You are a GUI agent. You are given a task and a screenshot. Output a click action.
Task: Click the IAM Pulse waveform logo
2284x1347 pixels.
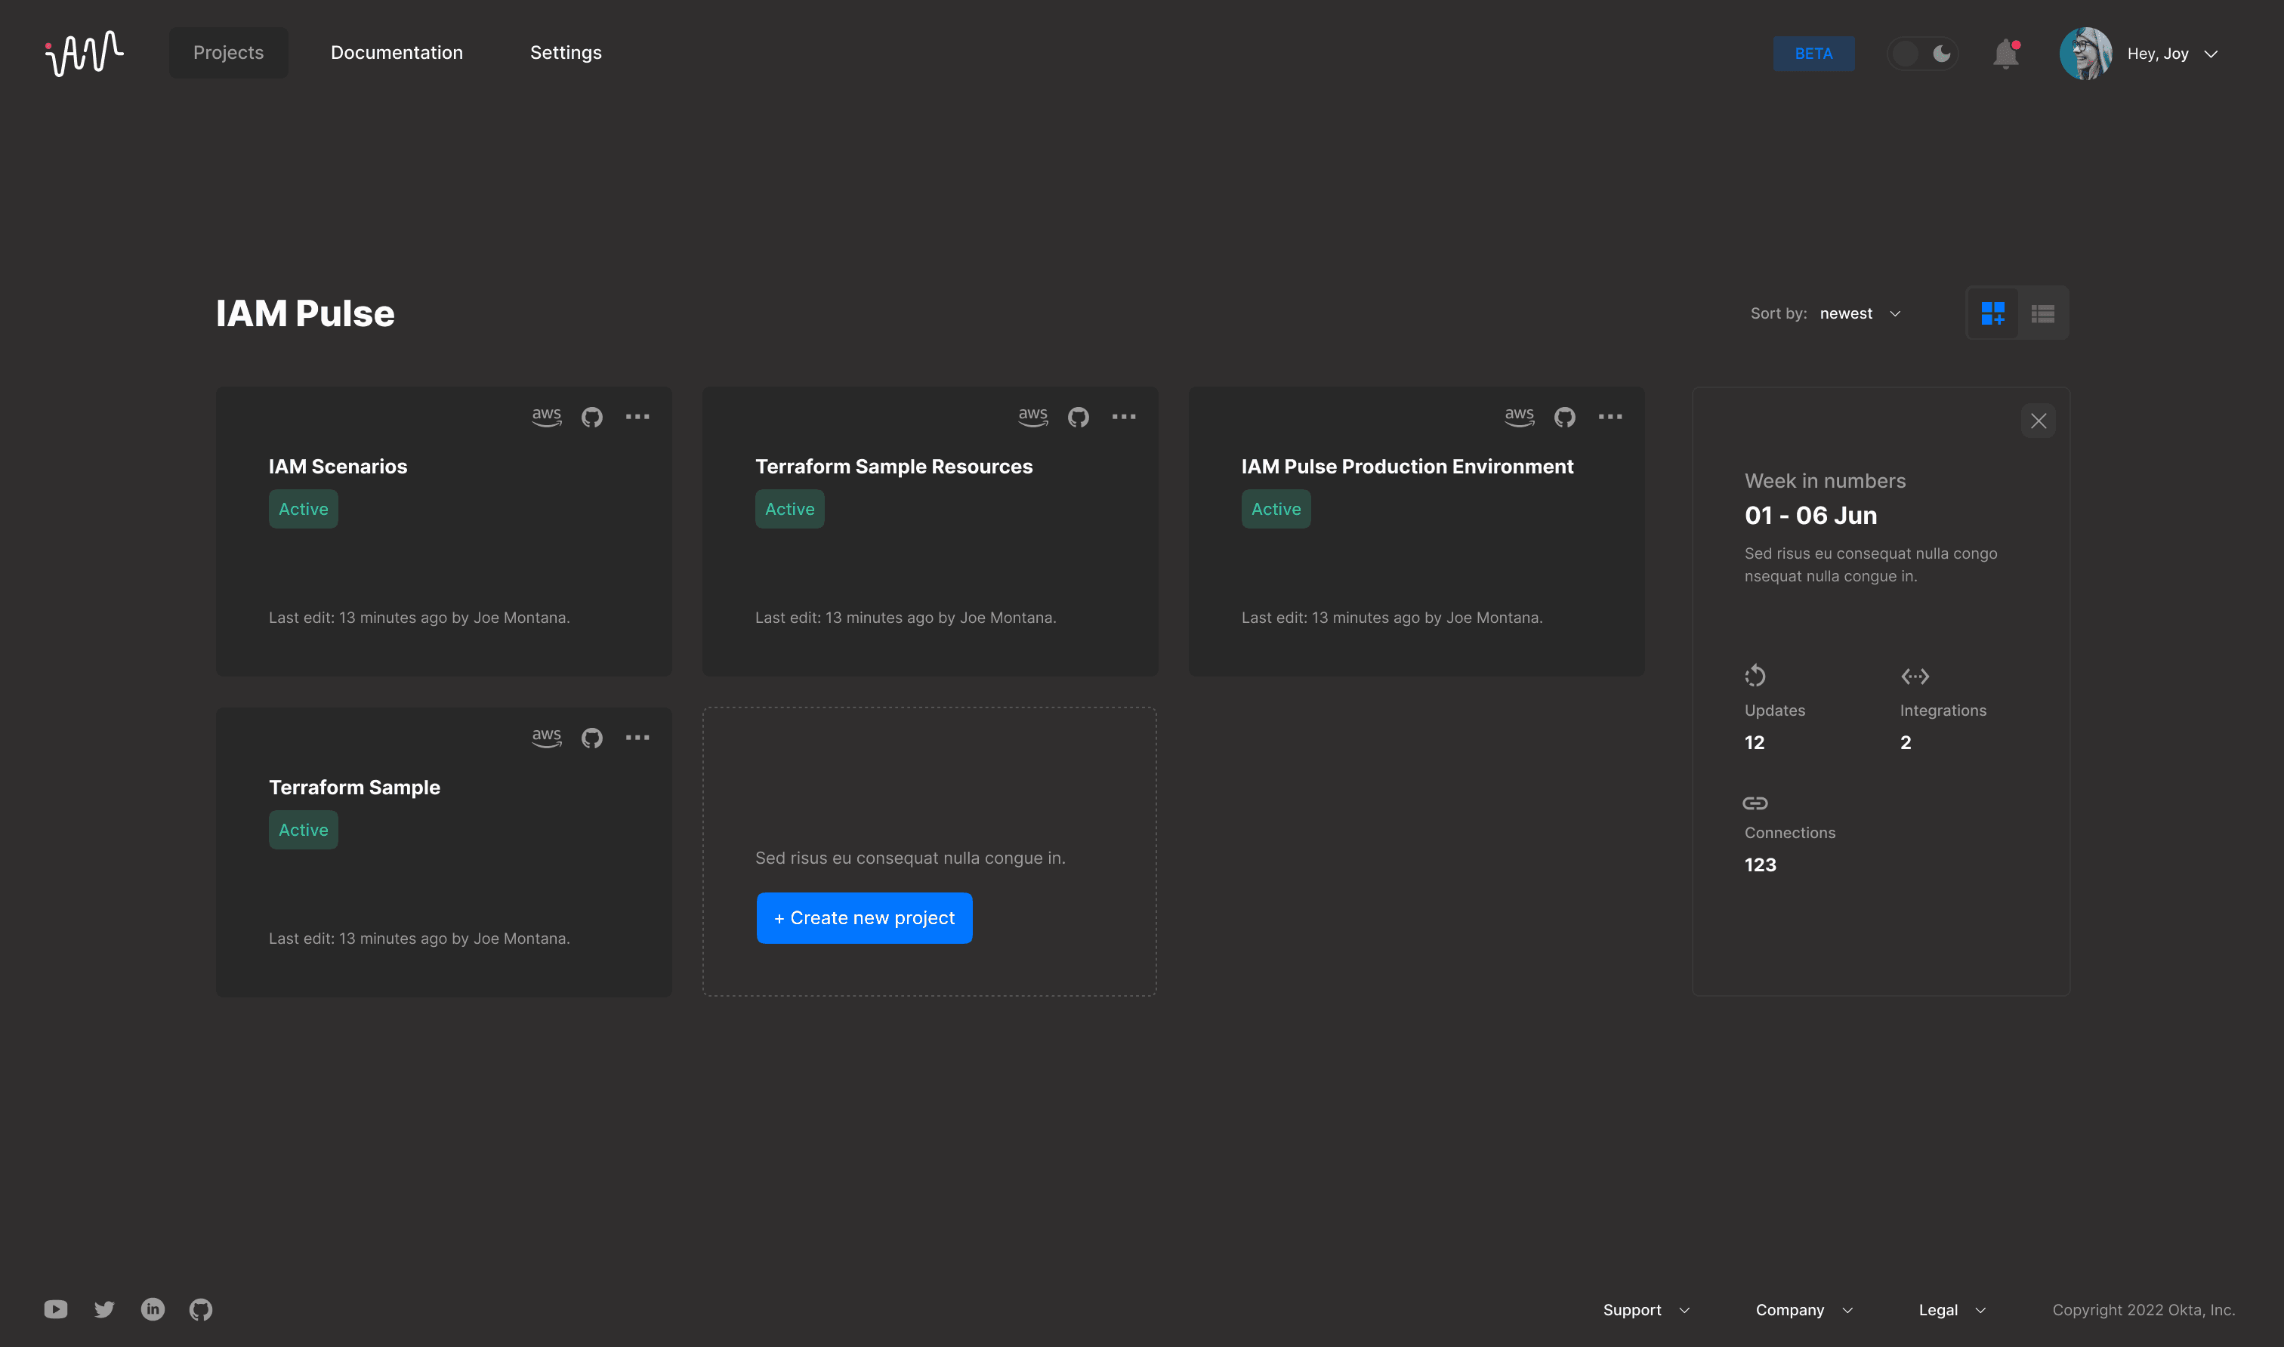click(x=85, y=54)
